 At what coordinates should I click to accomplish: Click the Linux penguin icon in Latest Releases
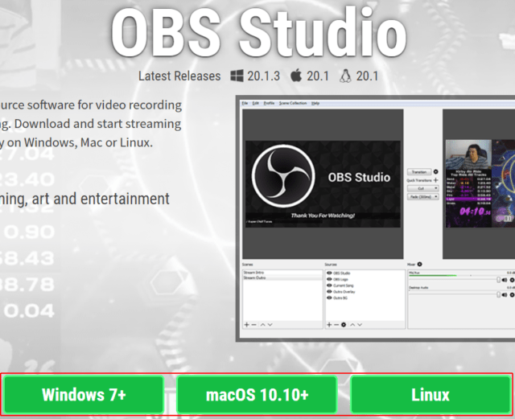345,76
